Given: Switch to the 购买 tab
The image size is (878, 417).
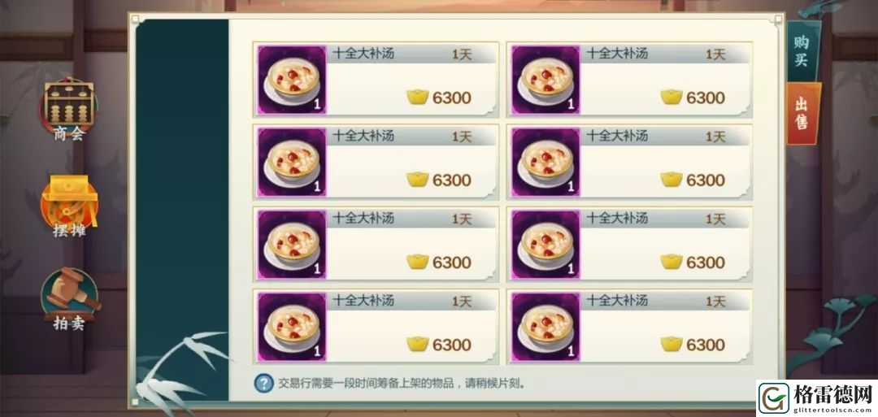Looking at the screenshot, I should (x=802, y=51).
